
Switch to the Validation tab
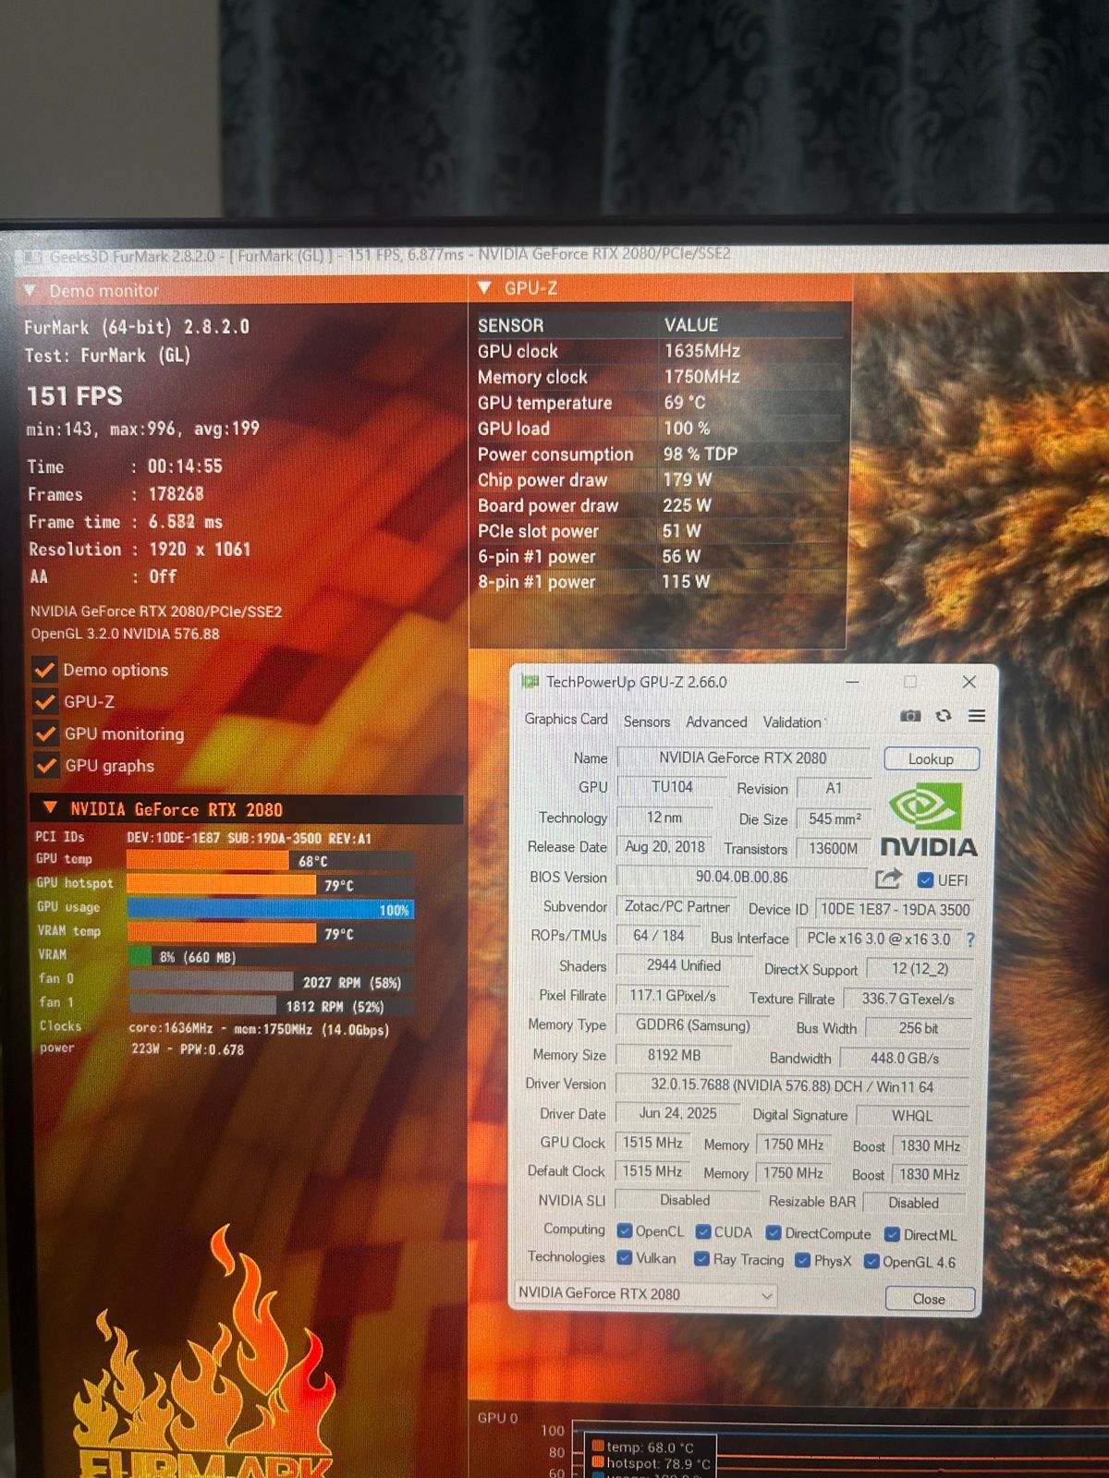tap(792, 722)
